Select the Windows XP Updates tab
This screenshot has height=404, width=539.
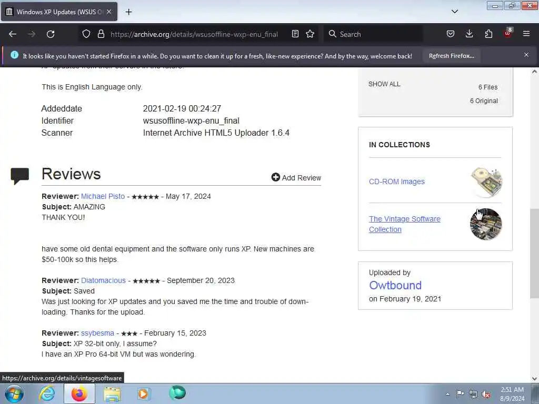pyautogui.click(x=59, y=12)
